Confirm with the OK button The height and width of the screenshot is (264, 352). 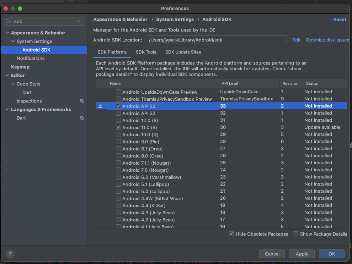(x=332, y=254)
